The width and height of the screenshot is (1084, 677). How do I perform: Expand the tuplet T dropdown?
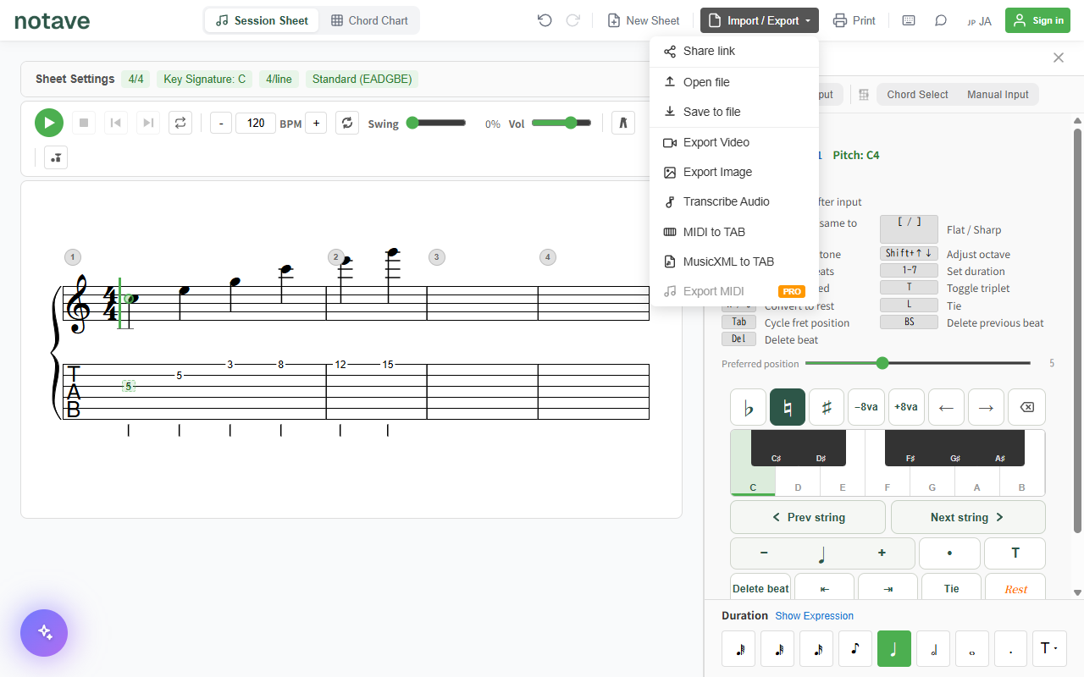point(1049,648)
